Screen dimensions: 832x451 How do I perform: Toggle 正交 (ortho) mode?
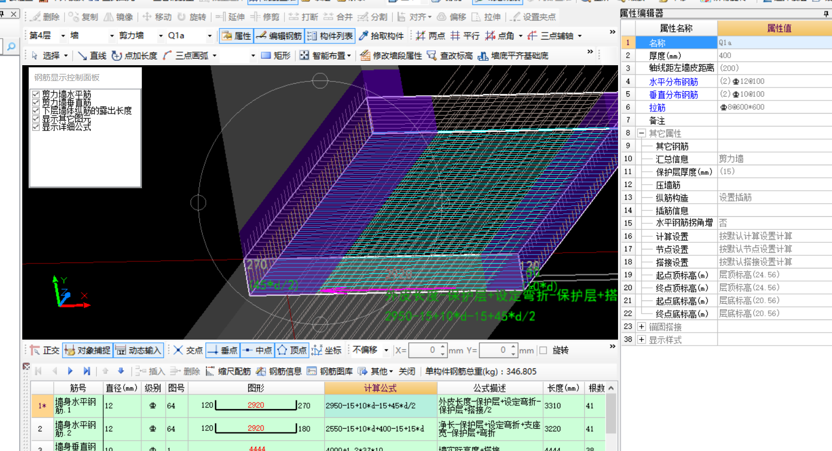[x=45, y=350]
